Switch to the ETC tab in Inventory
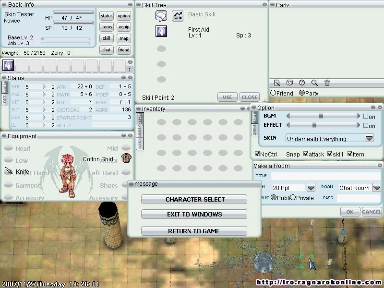 tap(140, 144)
